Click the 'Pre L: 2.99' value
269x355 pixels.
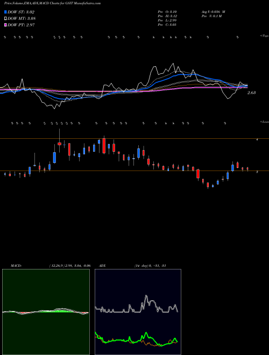pyautogui.click(x=167, y=20)
